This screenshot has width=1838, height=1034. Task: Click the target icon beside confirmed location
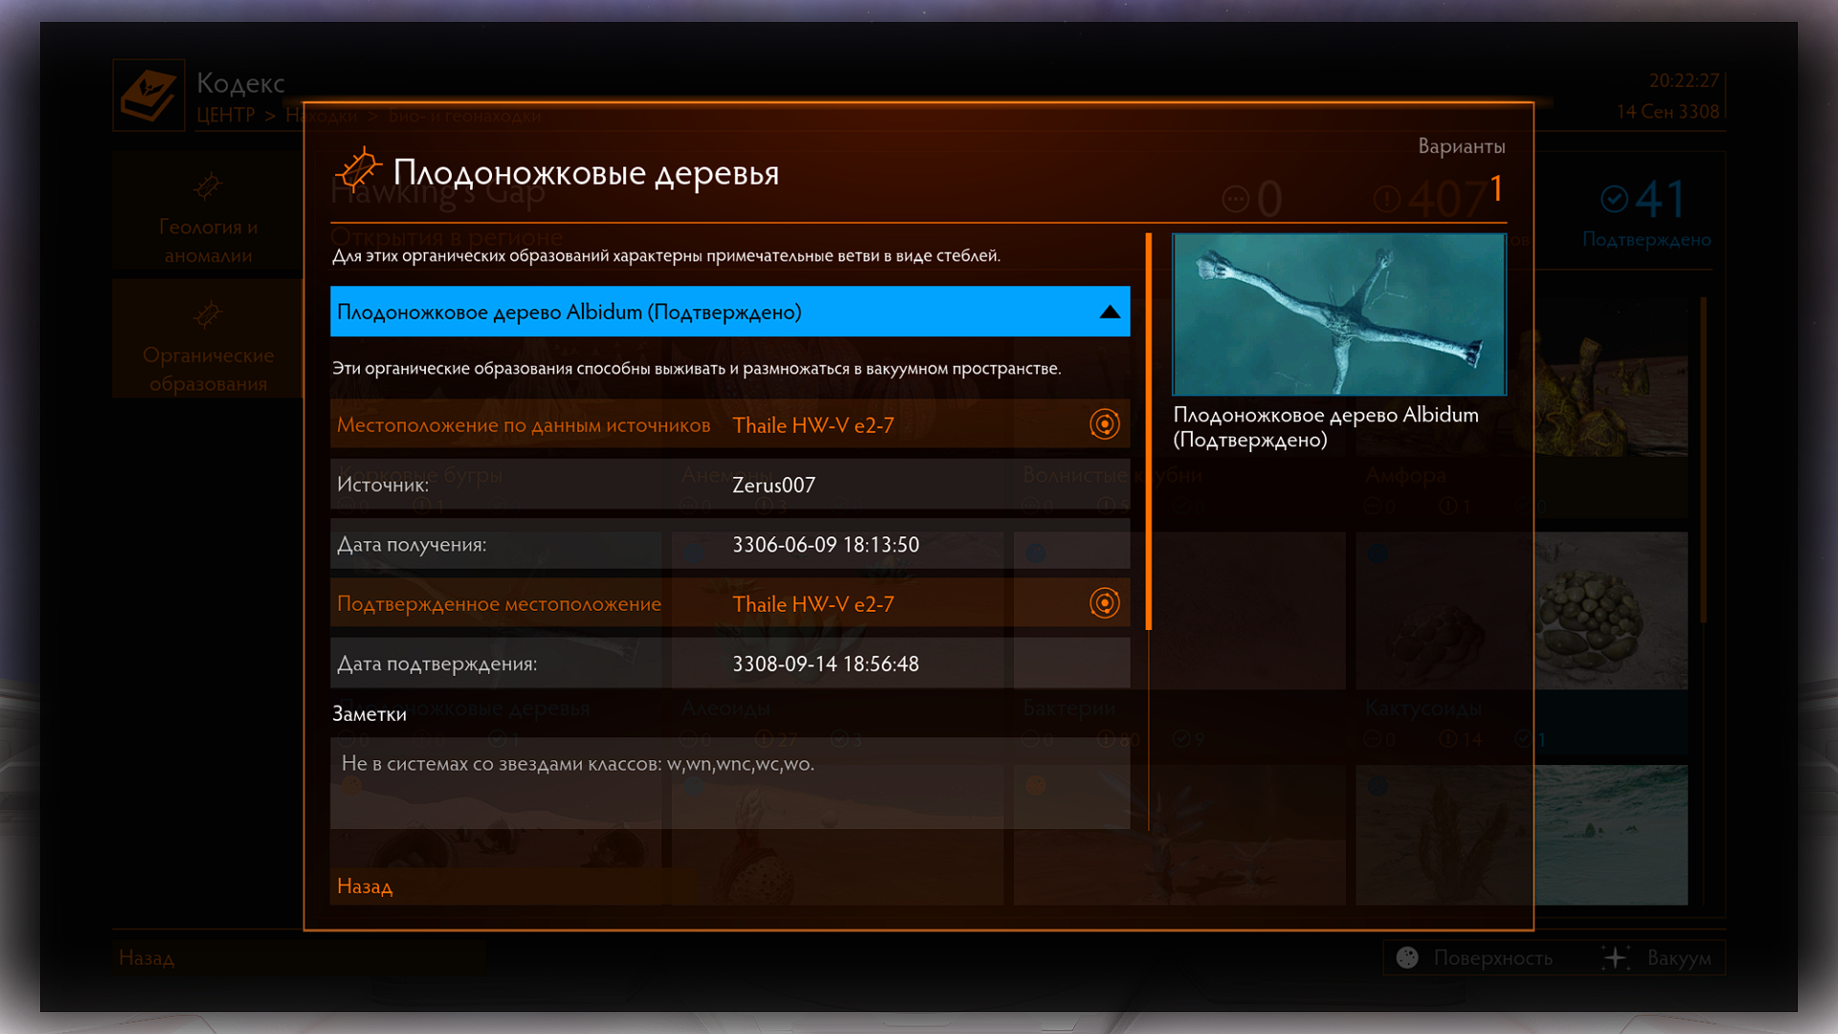[x=1104, y=603]
